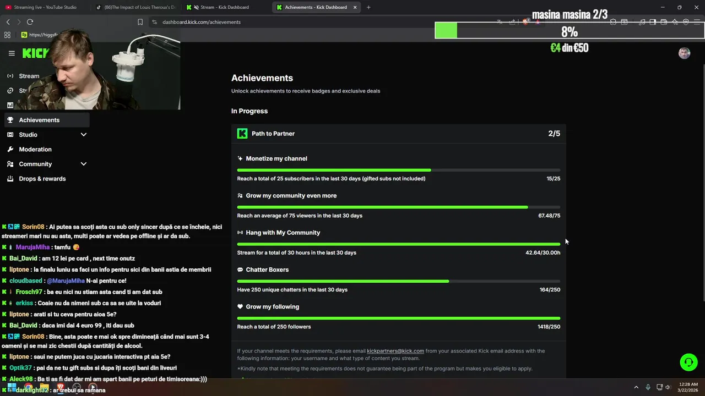Click the taskbar network icon

659,387
